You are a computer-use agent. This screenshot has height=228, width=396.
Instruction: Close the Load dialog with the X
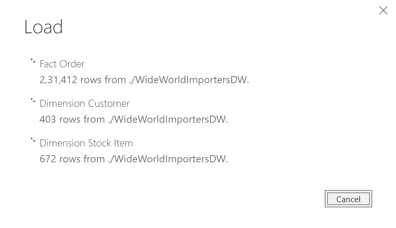(383, 11)
